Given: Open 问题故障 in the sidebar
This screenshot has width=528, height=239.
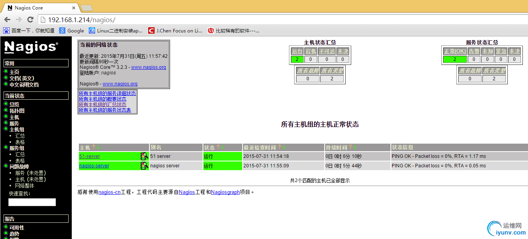Looking at the screenshot, I should [x=19, y=167].
